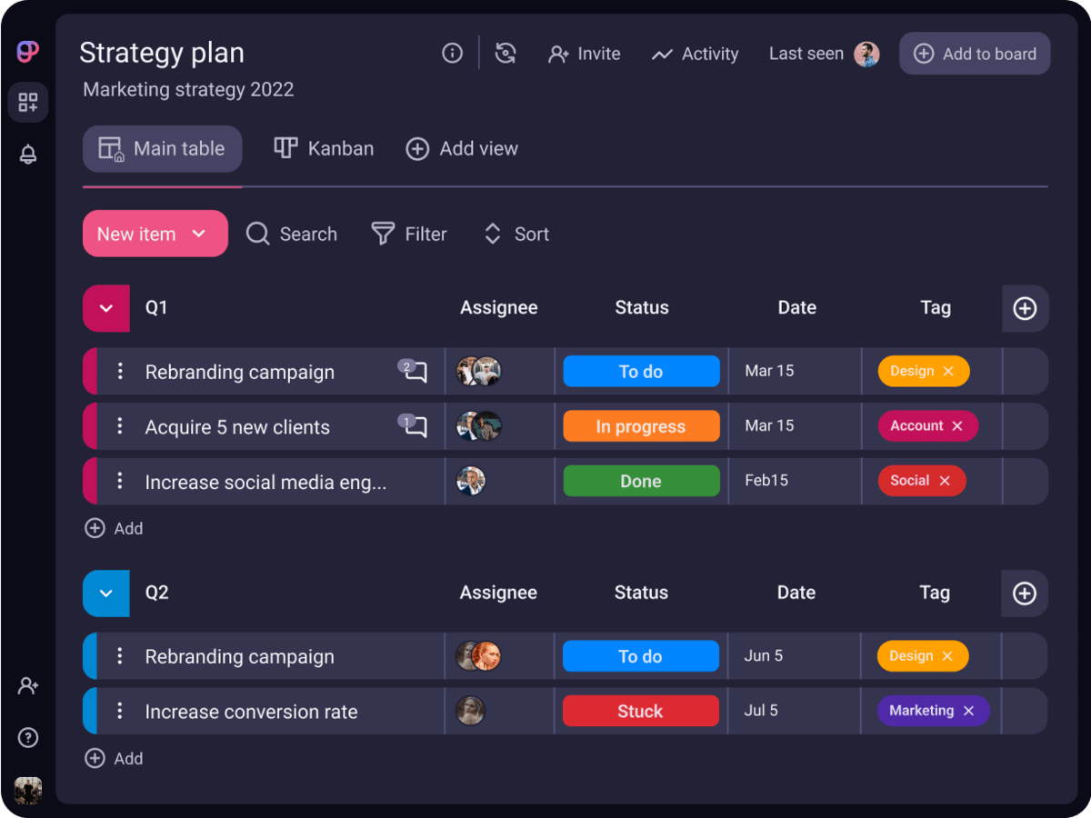The width and height of the screenshot is (1091, 818).
Task: Open comments on Rebranding campaign in Q1
Action: [412, 371]
